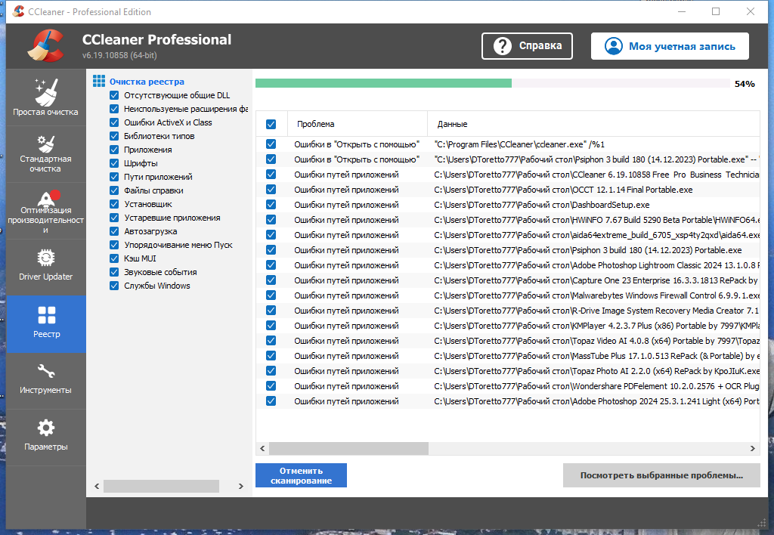Click the CCleaner logo in header
The width and height of the screenshot is (774, 535).
point(46,46)
